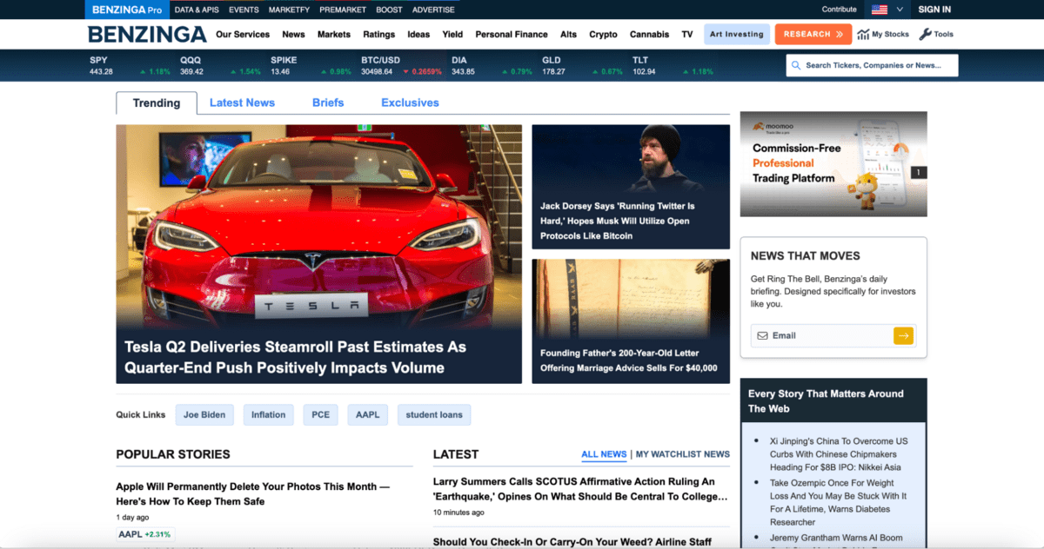Submit email with yellow arrow button
The image size is (1044, 549).
[x=904, y=335]
